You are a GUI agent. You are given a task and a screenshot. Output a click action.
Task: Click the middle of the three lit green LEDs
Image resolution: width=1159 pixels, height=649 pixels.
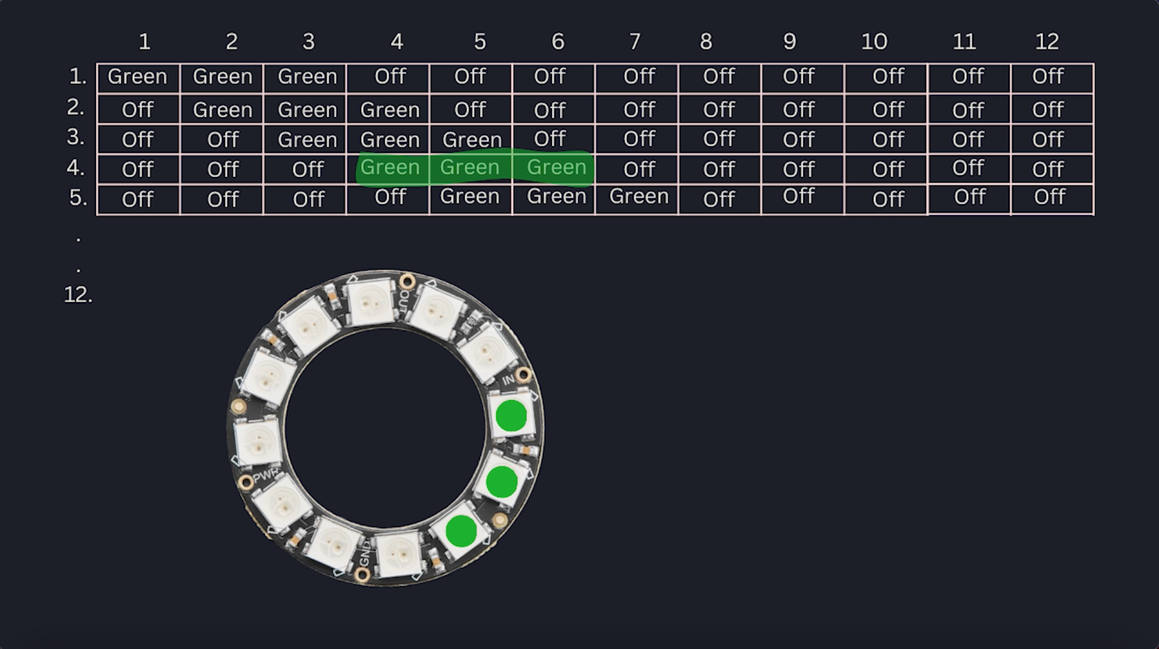(502, 482)
